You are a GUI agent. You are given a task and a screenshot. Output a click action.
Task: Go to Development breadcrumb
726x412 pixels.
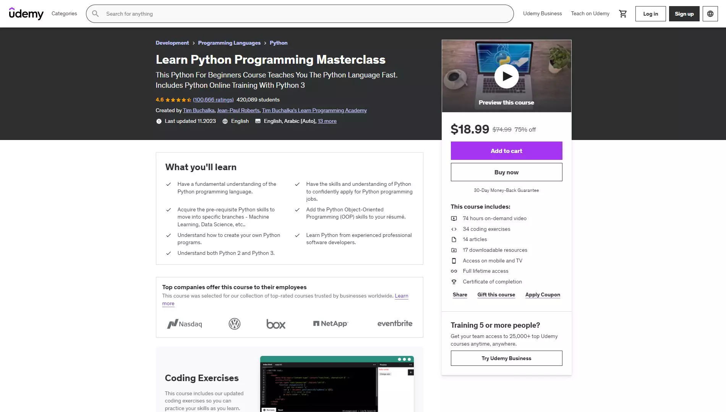(172, 43)
